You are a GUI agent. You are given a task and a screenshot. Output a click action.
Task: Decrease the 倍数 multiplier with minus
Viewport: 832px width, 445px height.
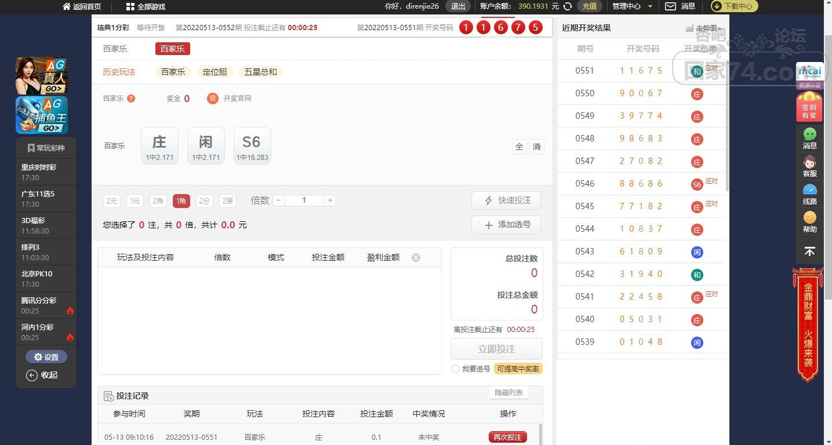pos(279,200)
